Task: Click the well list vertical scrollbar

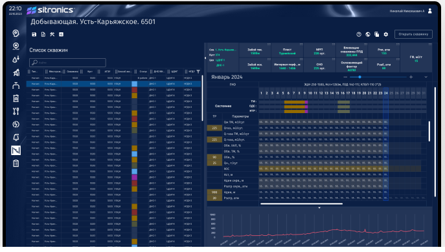Action: [202, 98]
